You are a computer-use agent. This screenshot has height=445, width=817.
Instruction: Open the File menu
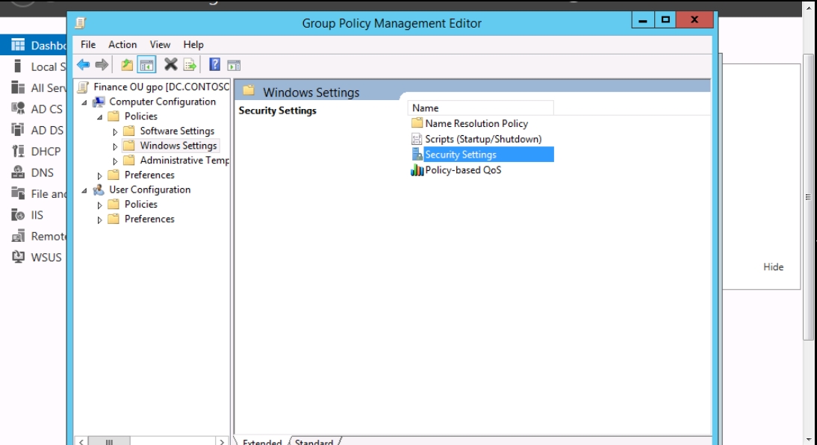88,45
